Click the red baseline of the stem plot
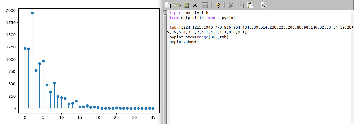 (x=71, y=108)
